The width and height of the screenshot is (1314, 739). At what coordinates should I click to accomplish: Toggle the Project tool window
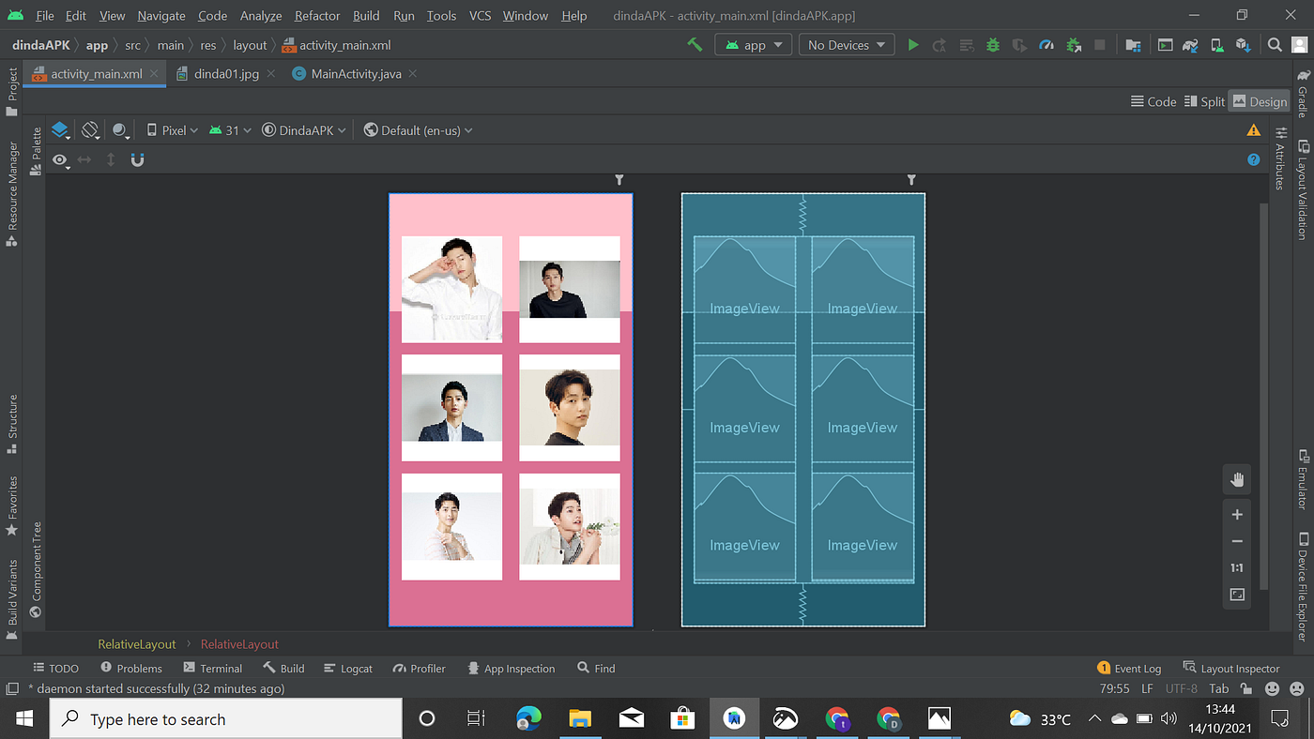12,83
